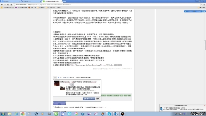Close the Google tab

(x=20, y=1)
